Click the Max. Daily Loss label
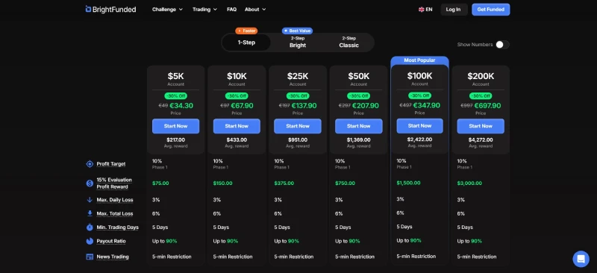This screenshot has width=597, height=273. click(x=115, y=200)
